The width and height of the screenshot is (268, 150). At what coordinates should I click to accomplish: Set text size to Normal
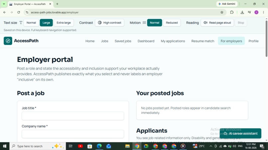31,23
